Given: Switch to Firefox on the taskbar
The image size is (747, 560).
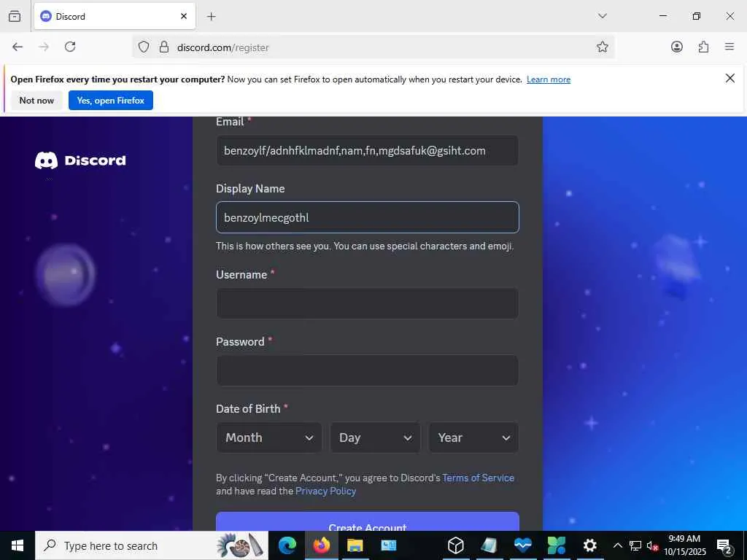Looking at the screenshot, I should point(321,545).
